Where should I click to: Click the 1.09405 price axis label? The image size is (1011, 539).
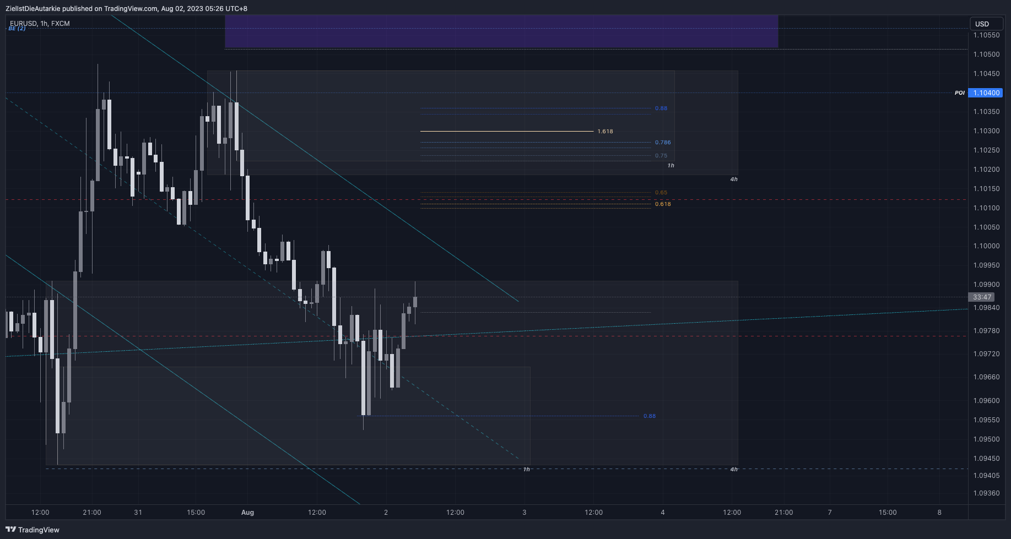[x=986, y=476]
